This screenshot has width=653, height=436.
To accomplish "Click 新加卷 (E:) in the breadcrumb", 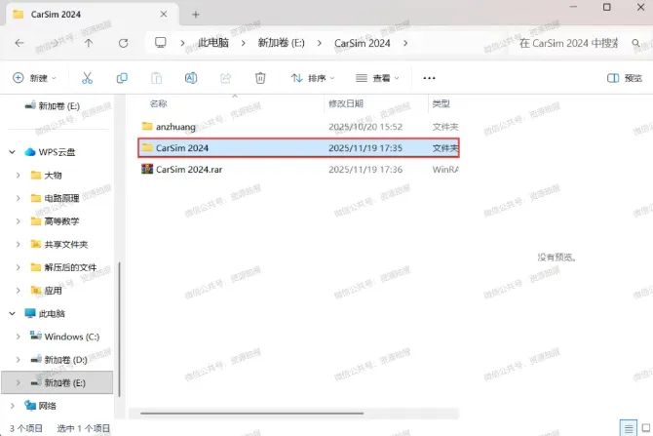I will pyautogui.click(x=281, y=43).
